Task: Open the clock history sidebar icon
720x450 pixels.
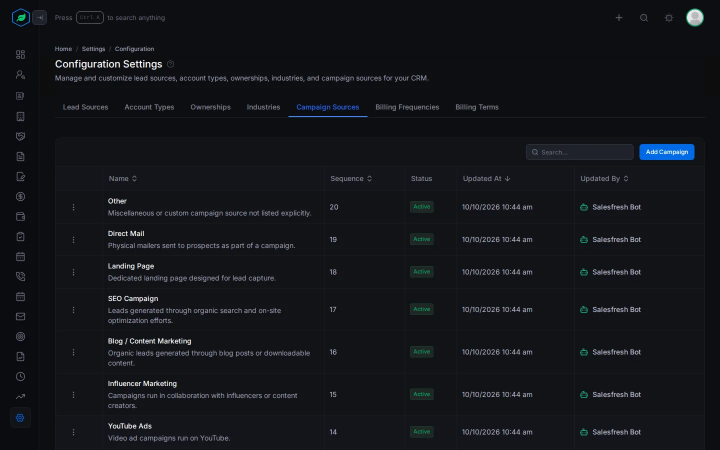Action: click(x=20, y=376)
